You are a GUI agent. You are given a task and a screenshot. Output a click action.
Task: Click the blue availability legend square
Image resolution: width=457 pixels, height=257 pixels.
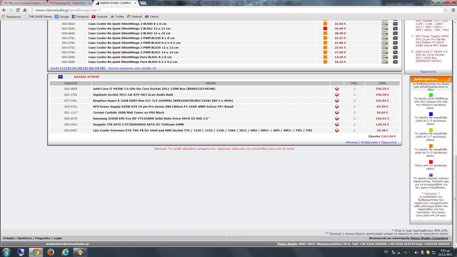(431, 114)
